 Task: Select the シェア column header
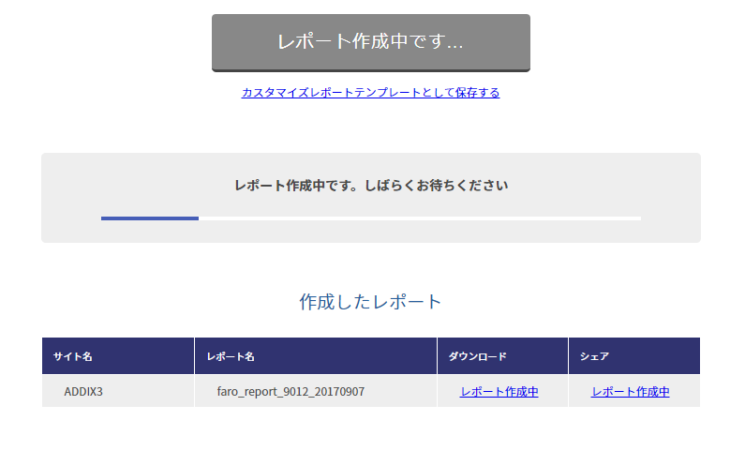[634, 356]
